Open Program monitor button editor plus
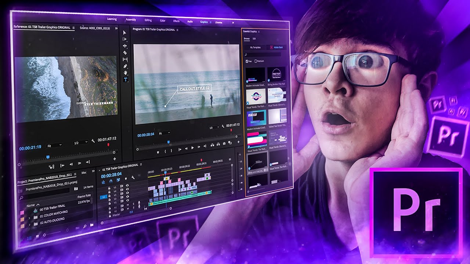The image size is (470, 264). coord(238,142)
